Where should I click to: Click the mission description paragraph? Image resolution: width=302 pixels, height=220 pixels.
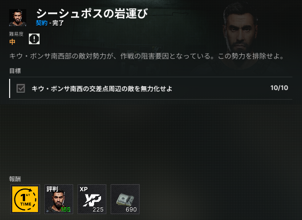(146, 56)
